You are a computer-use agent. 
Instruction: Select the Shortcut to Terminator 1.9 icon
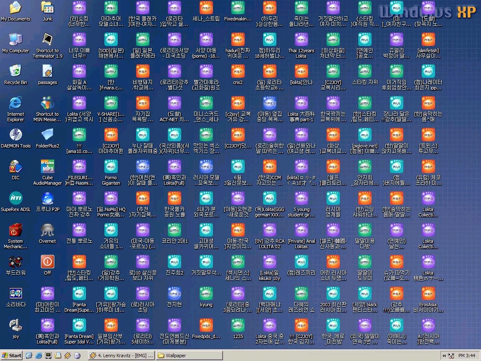(x=47, y=40)
